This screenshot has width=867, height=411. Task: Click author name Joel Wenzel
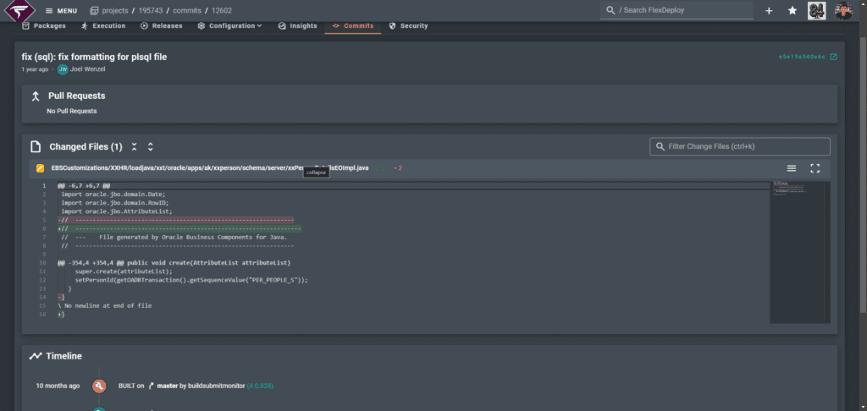pyautogui.click(x=87, y=69)
